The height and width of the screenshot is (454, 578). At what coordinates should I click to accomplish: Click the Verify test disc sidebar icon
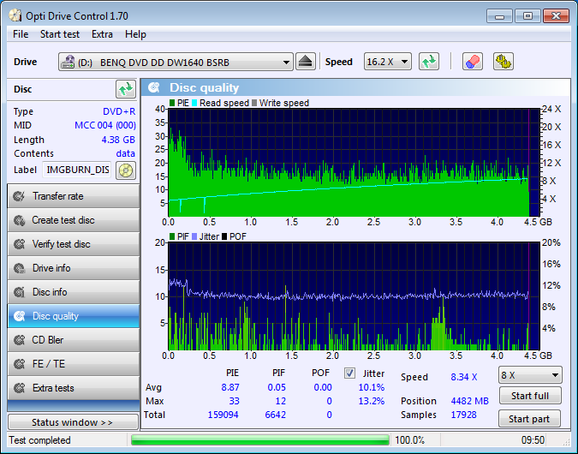coord(19,244)
